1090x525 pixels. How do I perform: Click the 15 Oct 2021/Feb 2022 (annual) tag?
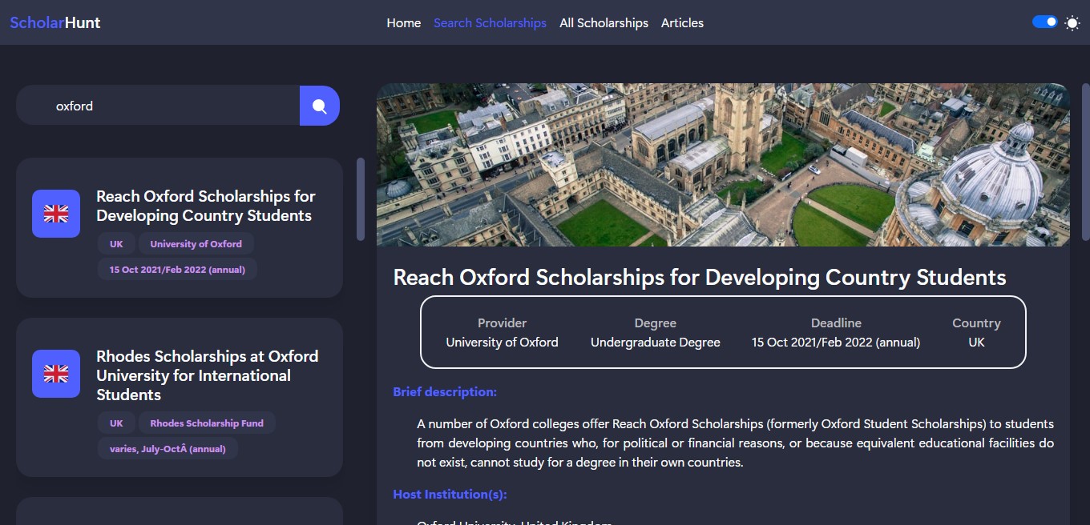[x=177, y=270]
